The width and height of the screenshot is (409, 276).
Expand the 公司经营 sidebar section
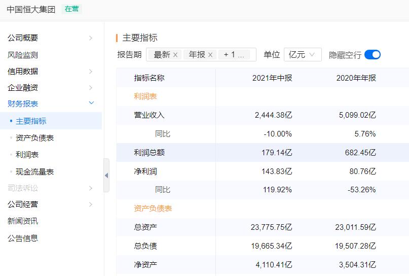(x=91, y=204)
